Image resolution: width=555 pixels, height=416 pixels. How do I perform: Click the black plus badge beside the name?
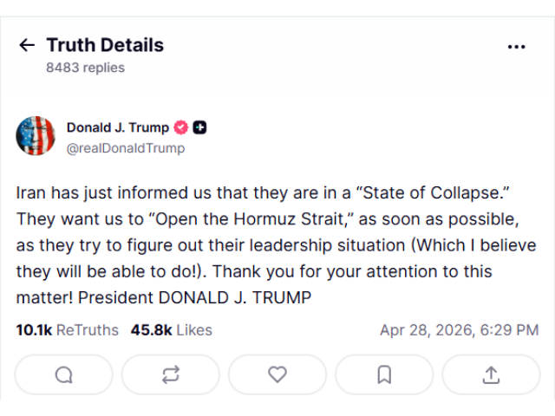[x=199, y=127]
